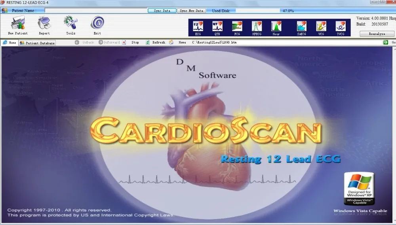This screenshot has width=396, height=225.
Task: Open the New Patient tool
Action: tap(18, 25)
